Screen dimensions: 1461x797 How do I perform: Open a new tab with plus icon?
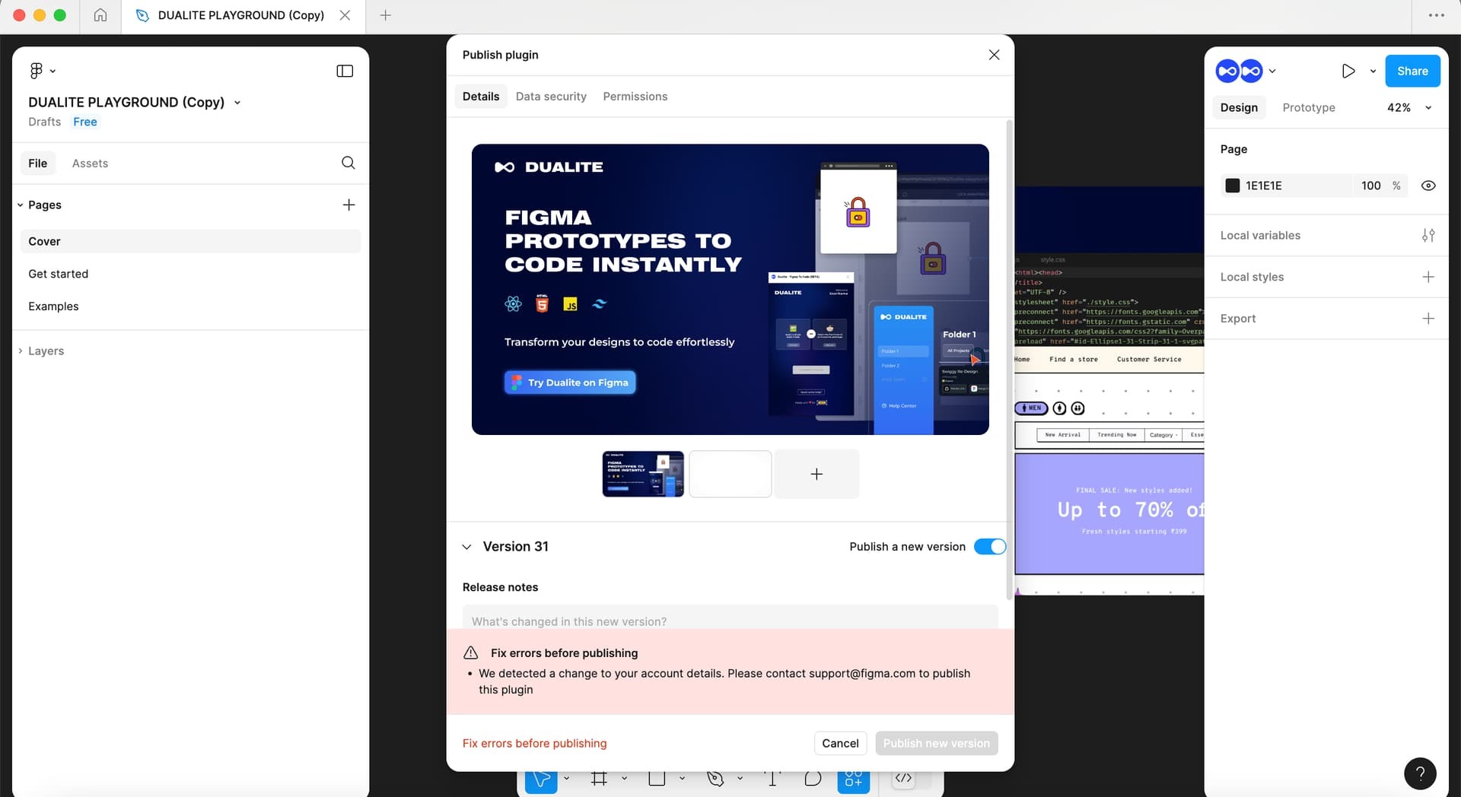[385, 15]
